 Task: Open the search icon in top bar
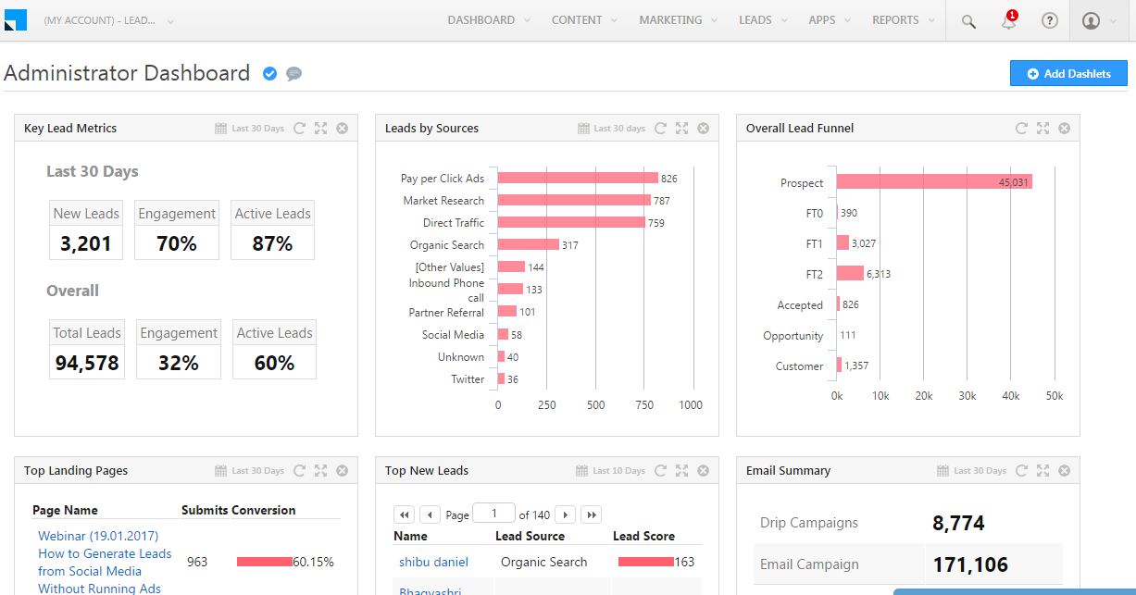(968, 21)
